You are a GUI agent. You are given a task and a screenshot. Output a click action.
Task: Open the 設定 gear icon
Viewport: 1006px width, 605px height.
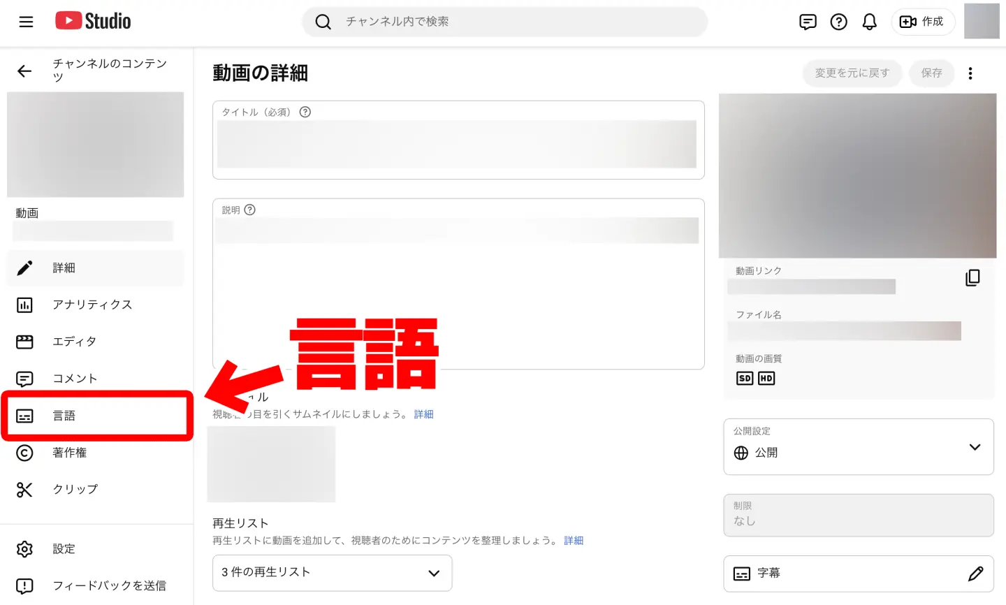24,549
